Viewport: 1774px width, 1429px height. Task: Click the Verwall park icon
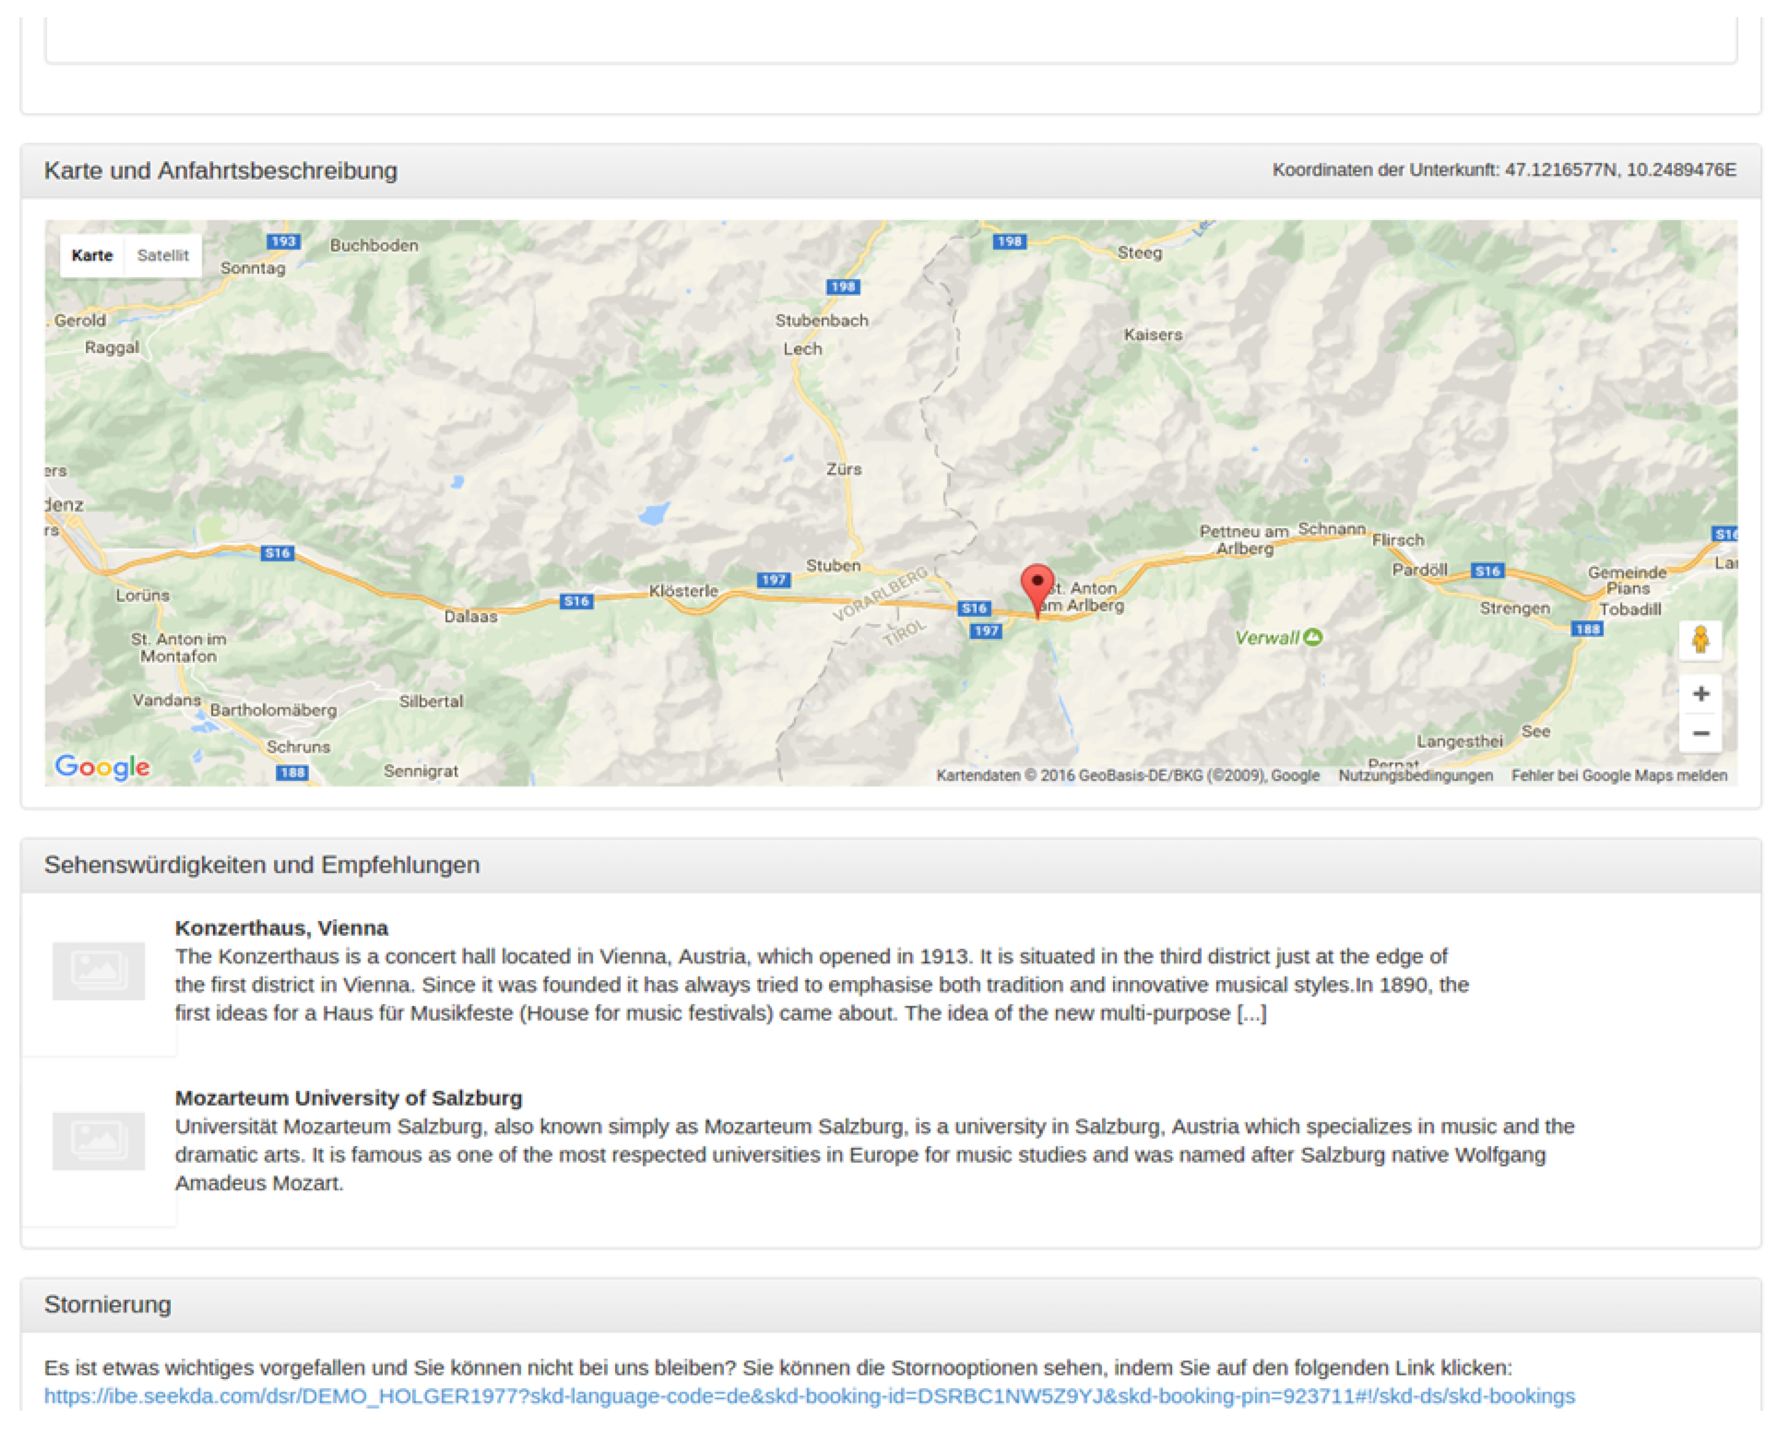tap(1313, 636)
